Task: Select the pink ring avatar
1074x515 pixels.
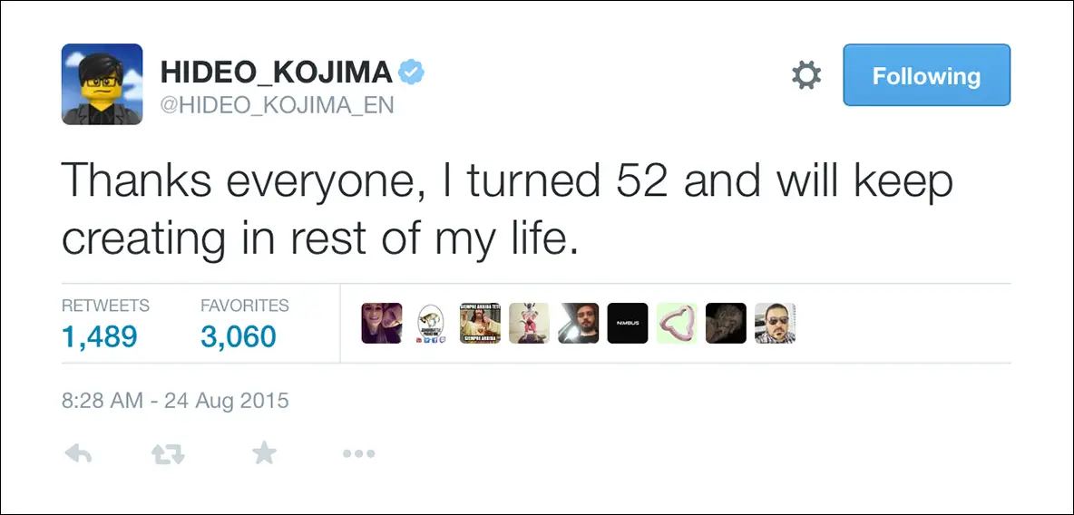Action: [x=677, y=324]
